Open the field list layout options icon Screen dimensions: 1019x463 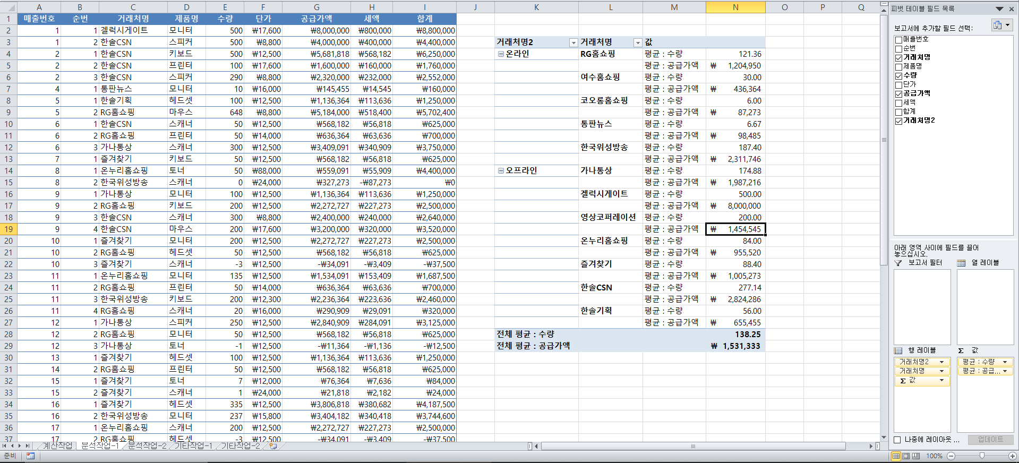(1001, 25)
